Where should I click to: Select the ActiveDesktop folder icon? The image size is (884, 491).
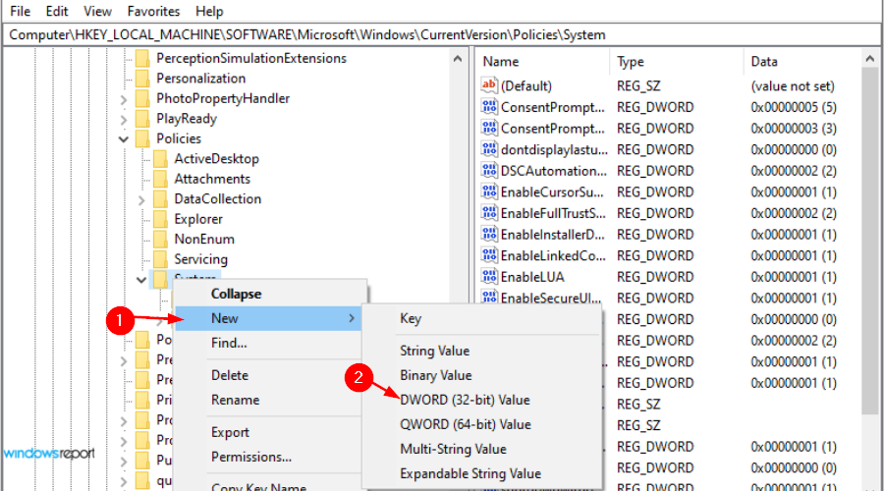(161, 159)
